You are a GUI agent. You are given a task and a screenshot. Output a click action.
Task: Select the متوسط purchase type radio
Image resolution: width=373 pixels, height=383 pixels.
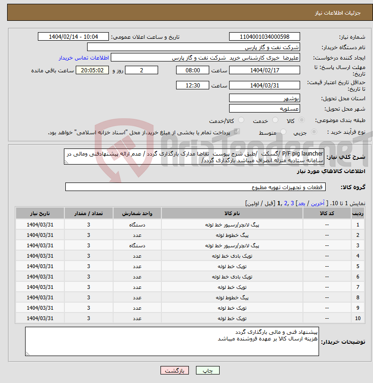coord(283,132)
